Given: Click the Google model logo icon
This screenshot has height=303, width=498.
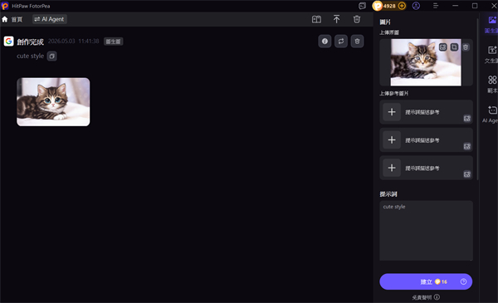Looking at the screenshot, I should 8,41.
